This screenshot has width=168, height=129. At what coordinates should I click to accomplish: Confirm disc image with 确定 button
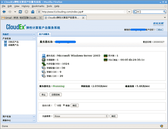[114, 116]
